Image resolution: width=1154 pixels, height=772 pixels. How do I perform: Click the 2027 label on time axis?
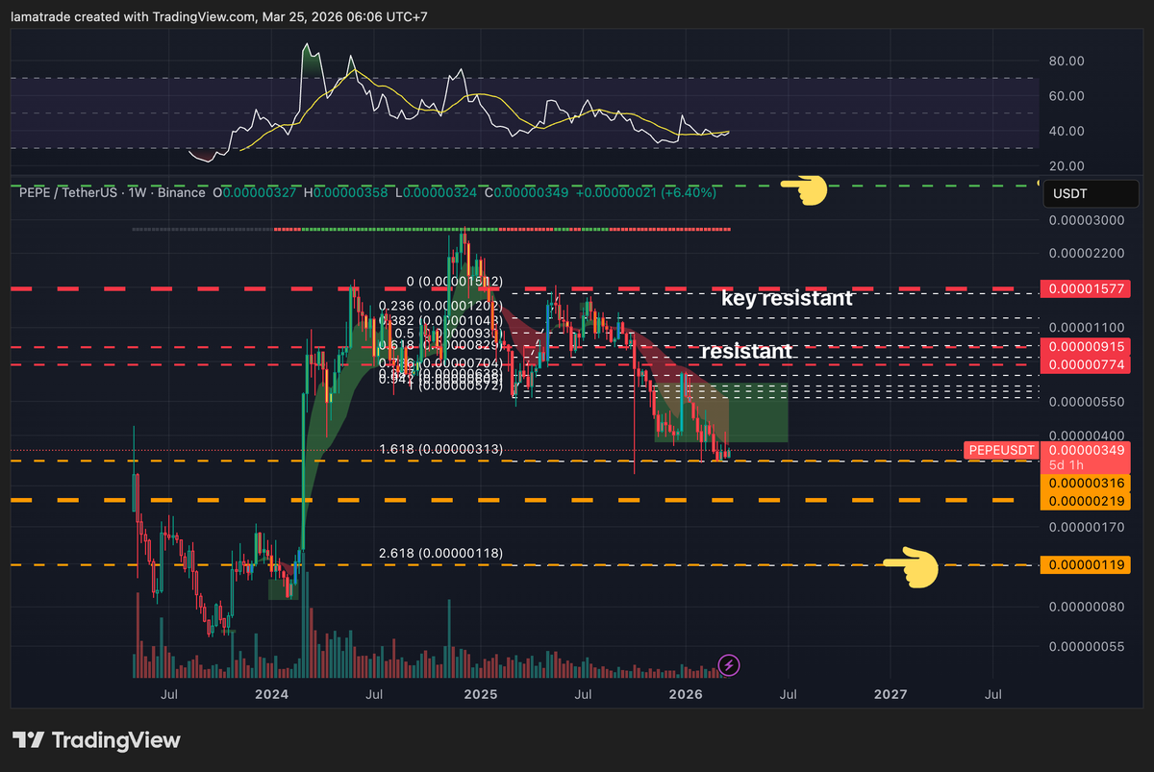[891, 693]
